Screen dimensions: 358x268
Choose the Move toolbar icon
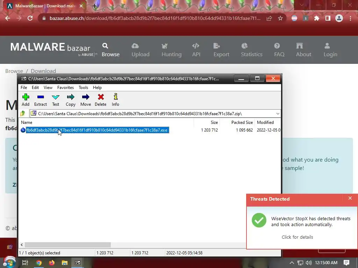[86, 100]
